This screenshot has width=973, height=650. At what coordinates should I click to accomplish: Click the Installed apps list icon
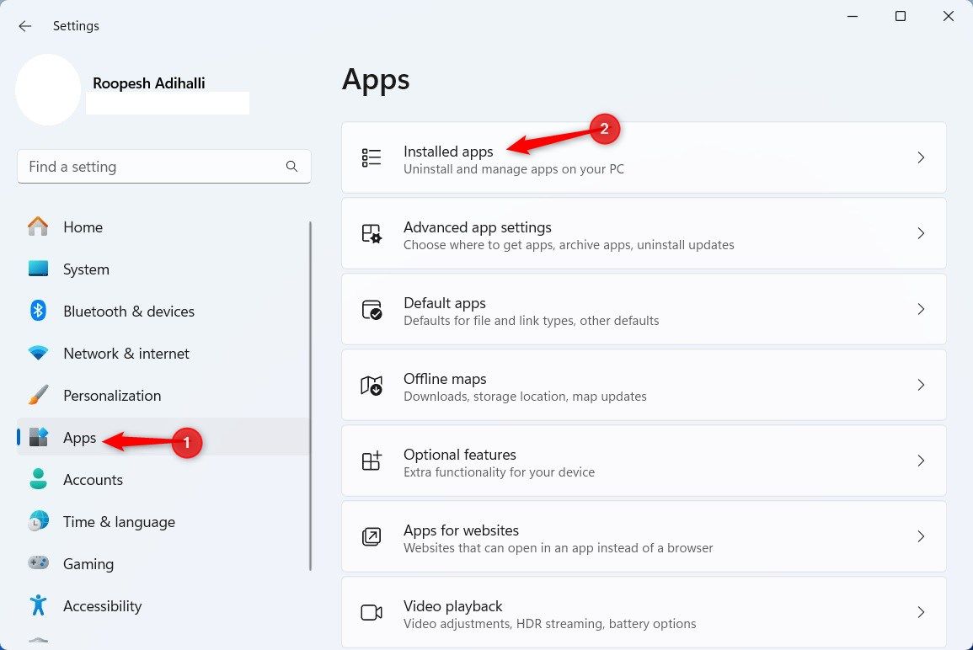pyautogui.click(x=371, y=157)
